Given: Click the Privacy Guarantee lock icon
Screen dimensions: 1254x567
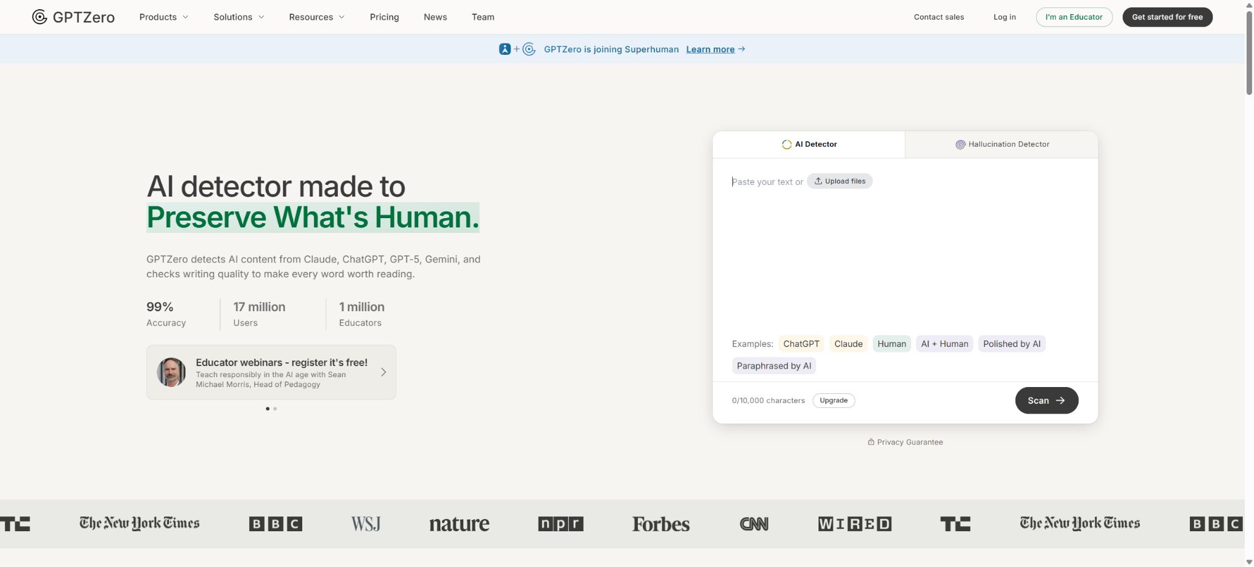Looking at the screenshot, I should tap(871, 442).
